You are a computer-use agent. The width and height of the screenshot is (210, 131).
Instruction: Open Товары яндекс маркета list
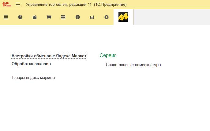pos(33,78)
